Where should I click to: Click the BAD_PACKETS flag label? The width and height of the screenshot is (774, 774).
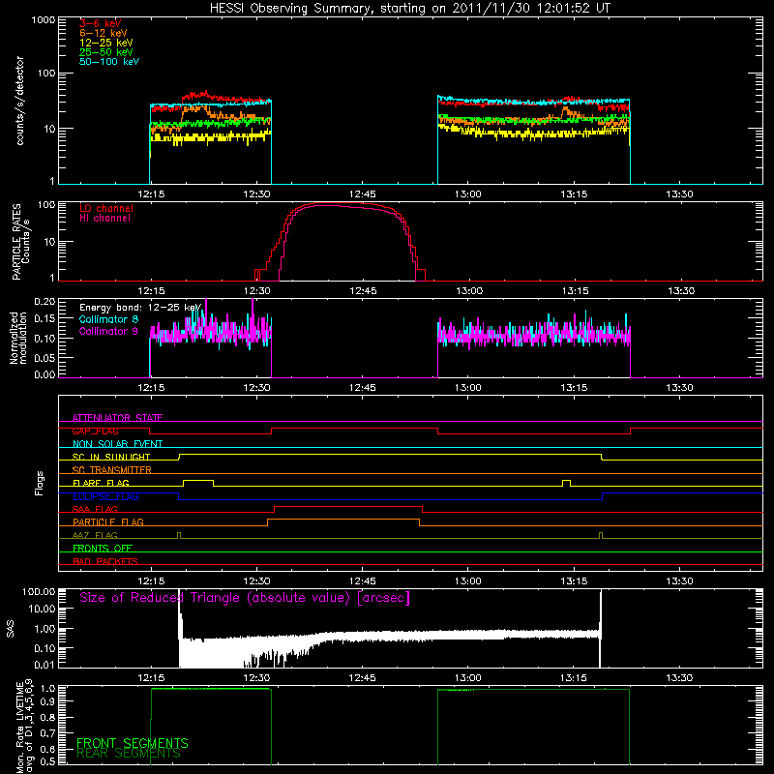[x=105, y=561]
